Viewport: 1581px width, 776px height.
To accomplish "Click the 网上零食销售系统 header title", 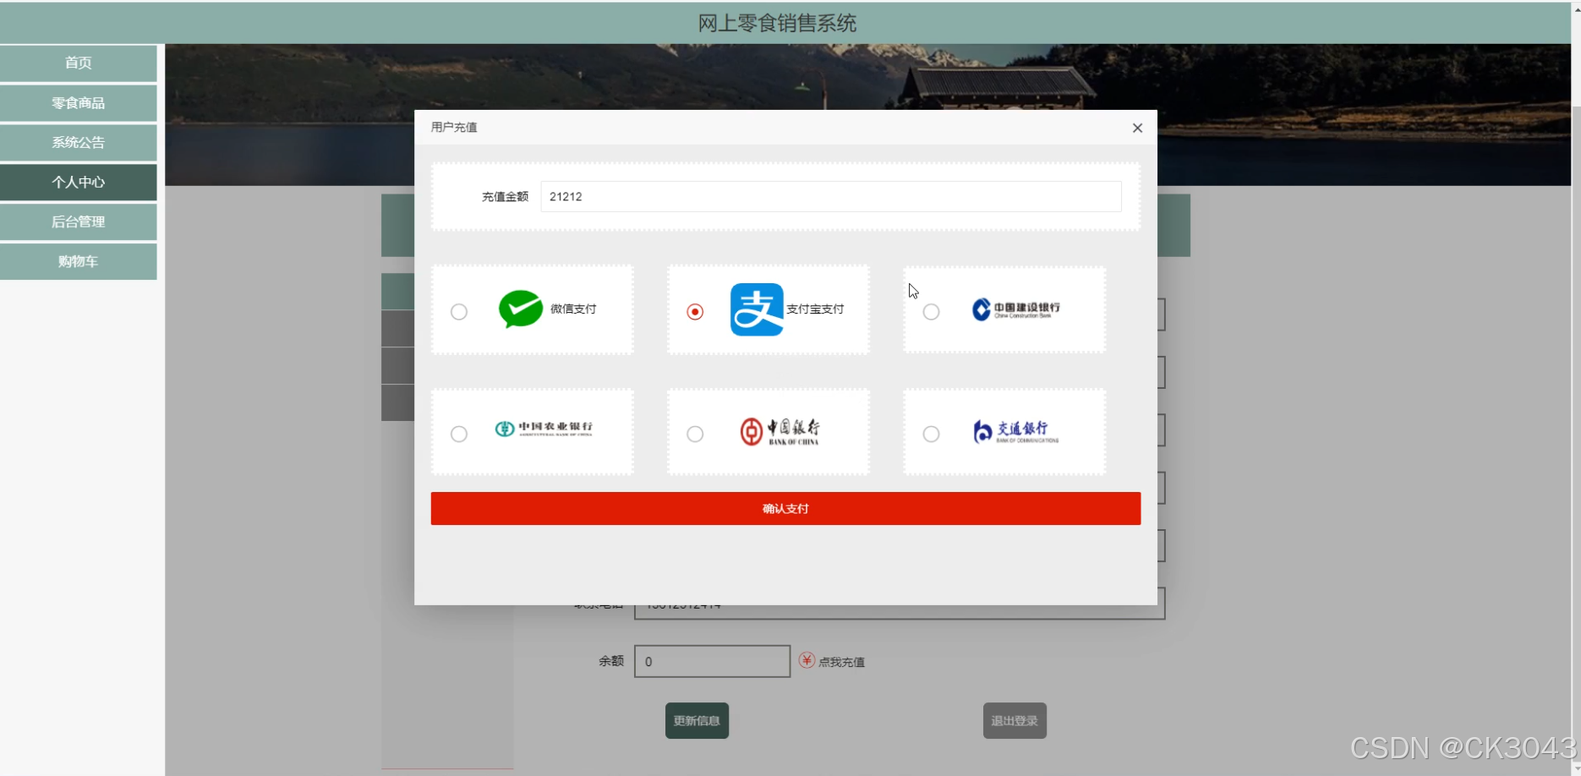I will (x=777, y=23).
